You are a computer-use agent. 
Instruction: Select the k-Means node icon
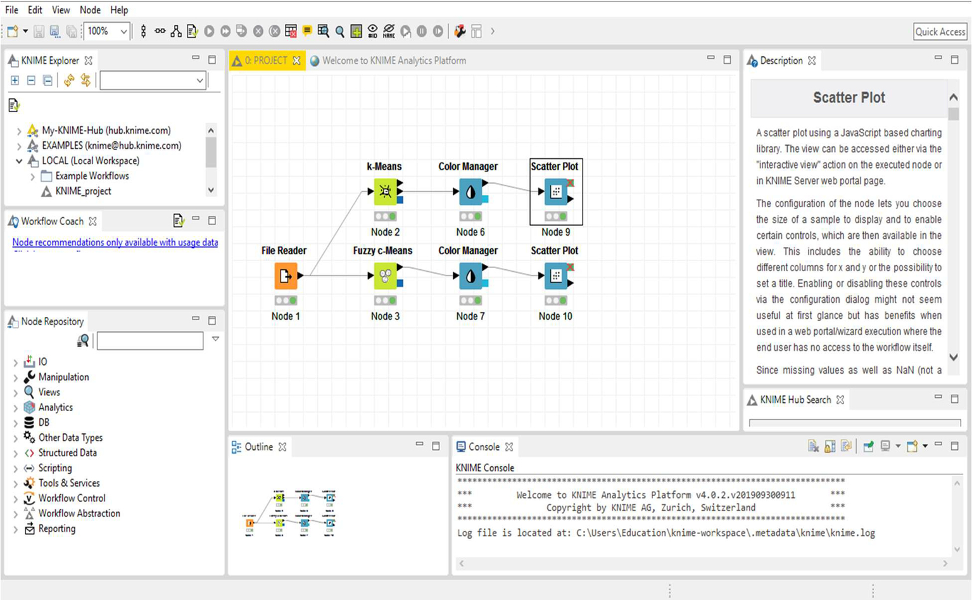pyautogui.click(x=385, y=191)
